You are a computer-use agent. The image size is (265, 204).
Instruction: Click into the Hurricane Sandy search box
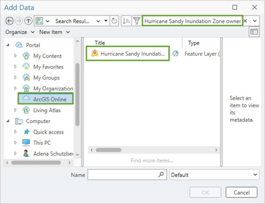192,21
